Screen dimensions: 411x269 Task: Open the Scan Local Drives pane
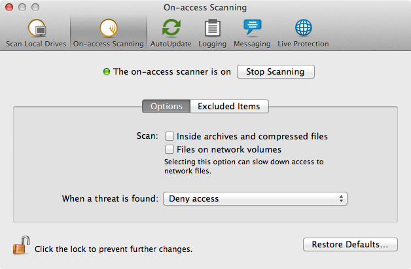pos(36,33)
